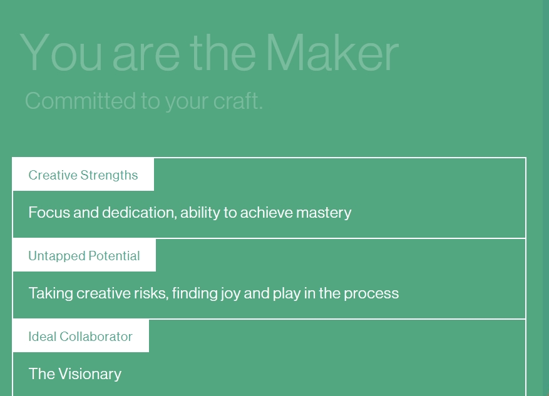Click the word "Maker" in the heading
The width and height of the screenshot is (549, 396).
pyautogui.click(x=332, y=53)
